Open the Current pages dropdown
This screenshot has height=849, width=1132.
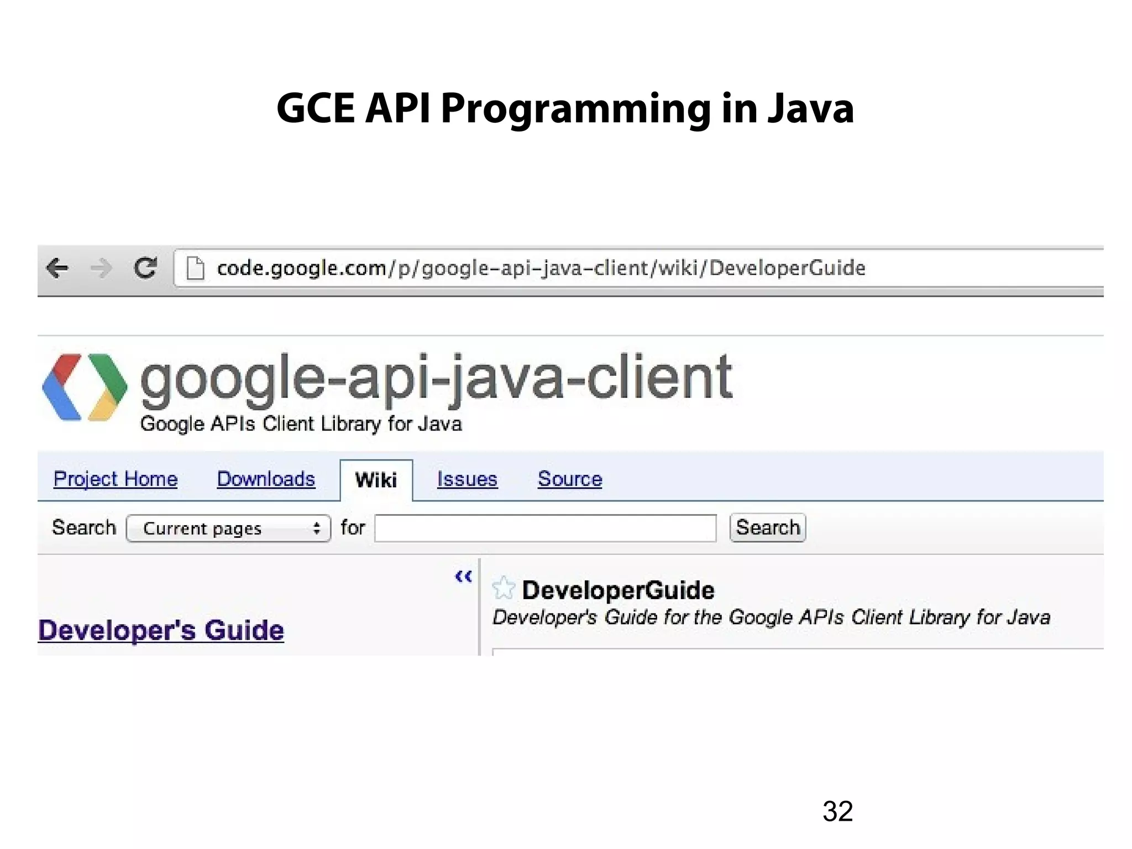(228, 528)
